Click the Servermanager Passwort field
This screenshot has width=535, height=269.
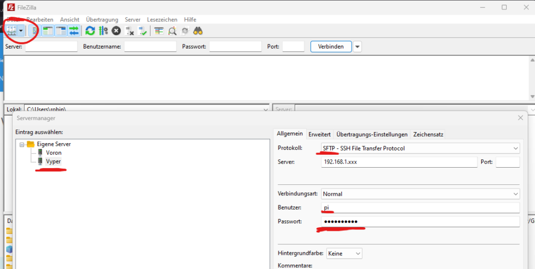(x=421, y=221)
